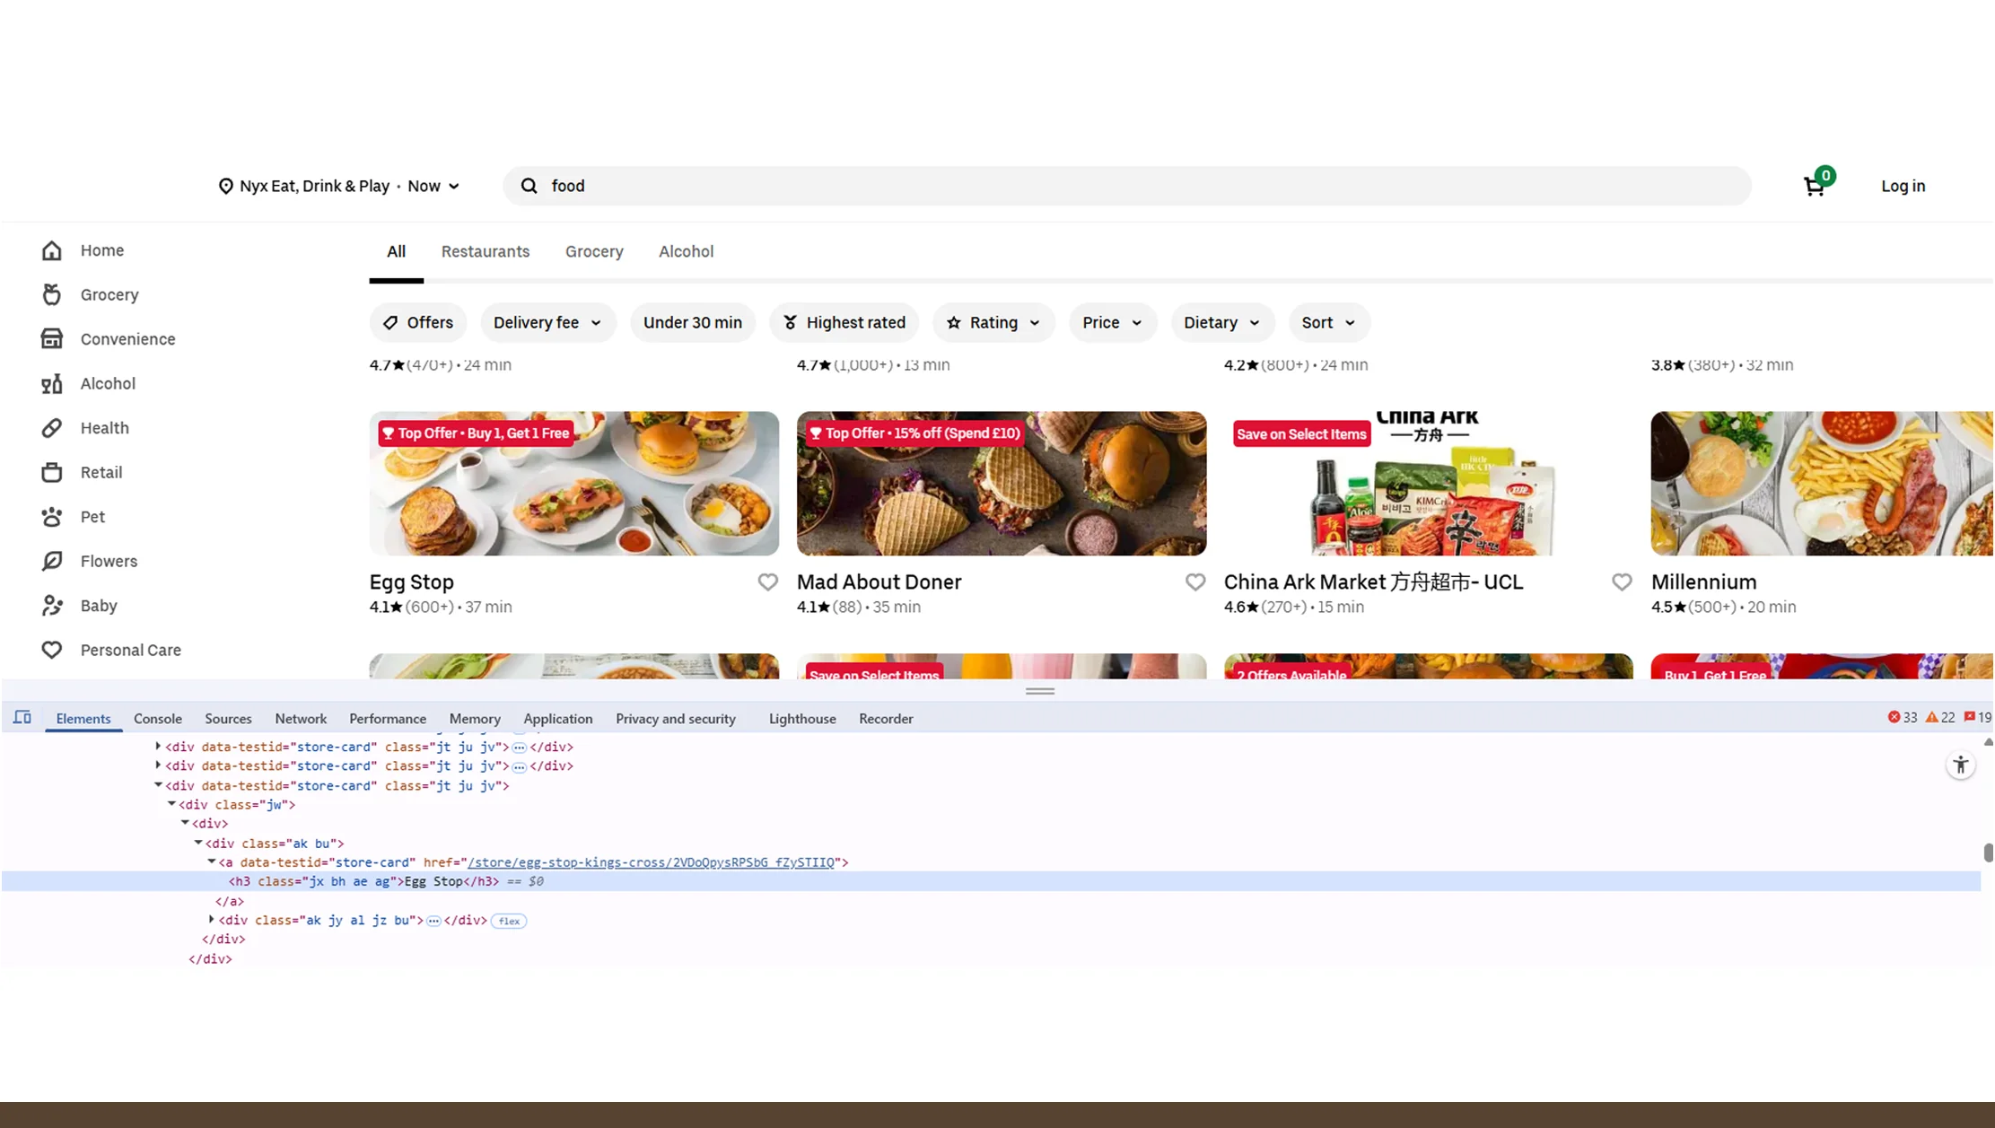This screenshot has width=1995, height=1128.
Task: Open the shopping cart icon
Action: (x=1814, y=186)
